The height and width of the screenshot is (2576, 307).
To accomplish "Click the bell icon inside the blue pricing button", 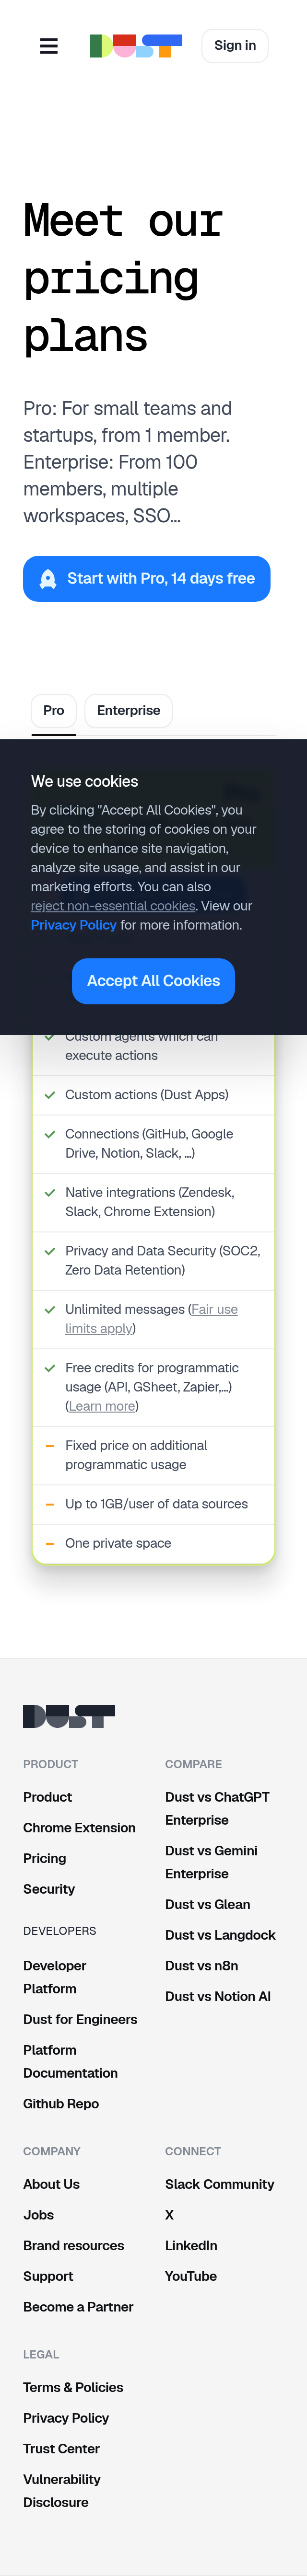I will coord(47,578).
